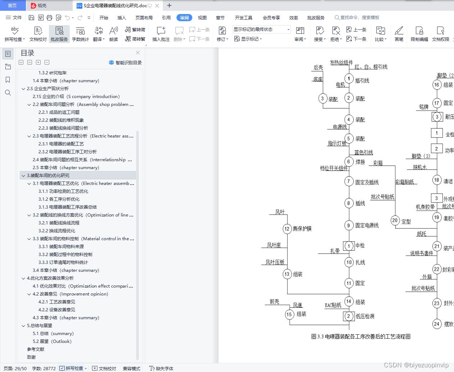
Task: Jump to 致谢 in outline
Action: pyautogui.click(x=31, y=357)
